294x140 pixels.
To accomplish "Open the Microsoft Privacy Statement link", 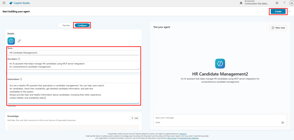I will click(189, 138).
